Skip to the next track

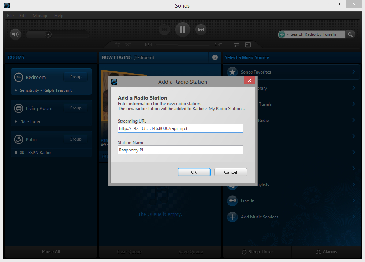tap(201, 30)
